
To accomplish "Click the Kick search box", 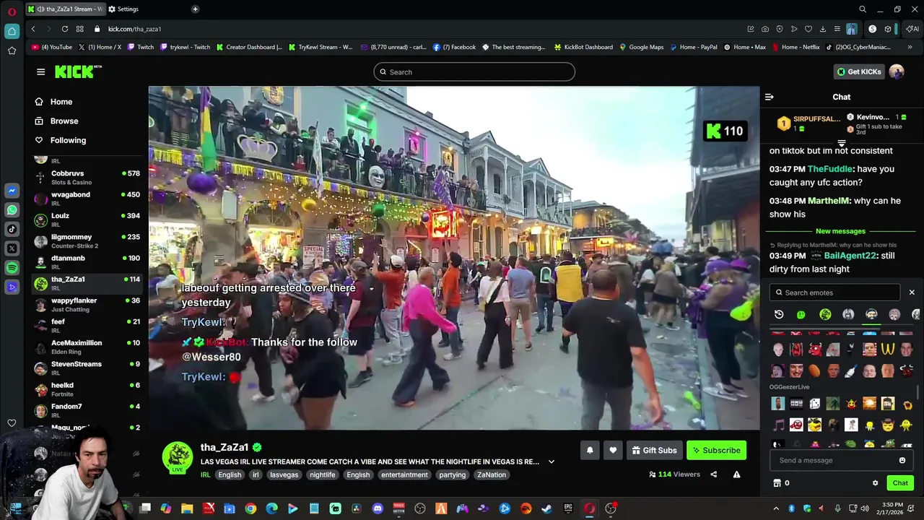I will [474, 72].
